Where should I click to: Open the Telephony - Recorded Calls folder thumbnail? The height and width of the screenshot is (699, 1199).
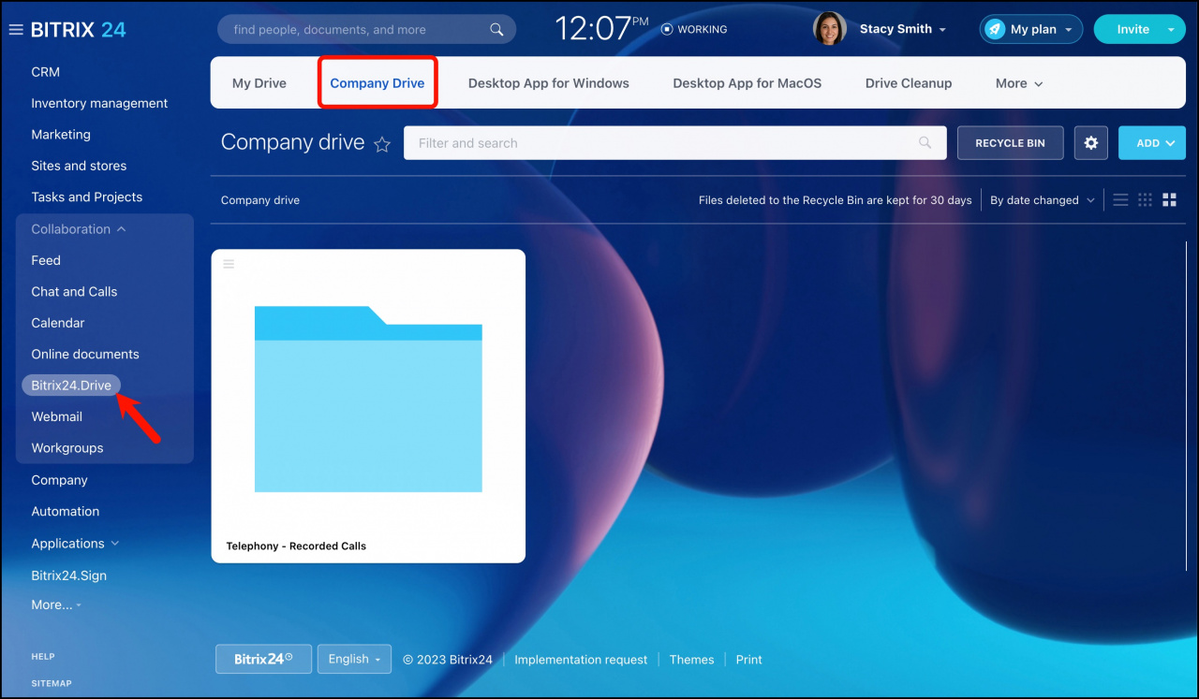(x=368, y=399)
